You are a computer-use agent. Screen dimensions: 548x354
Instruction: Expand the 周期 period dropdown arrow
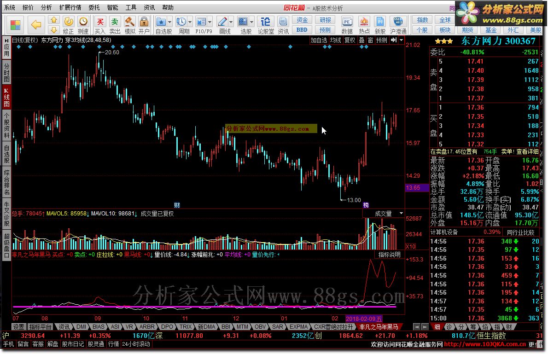[190, 22]
